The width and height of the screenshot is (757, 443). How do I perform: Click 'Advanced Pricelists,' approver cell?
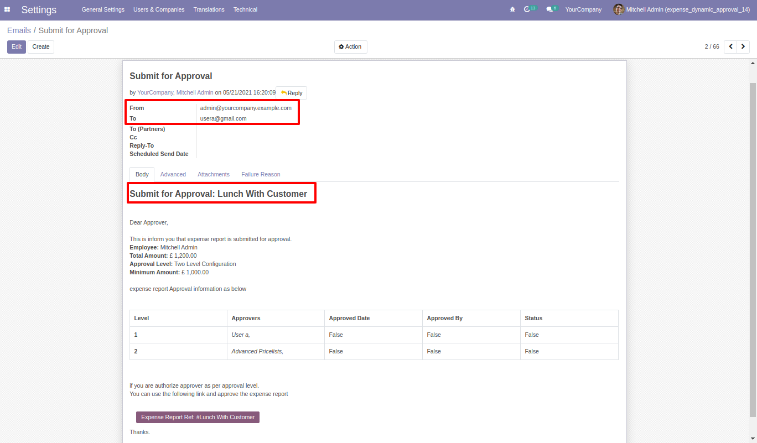[276, 351]
